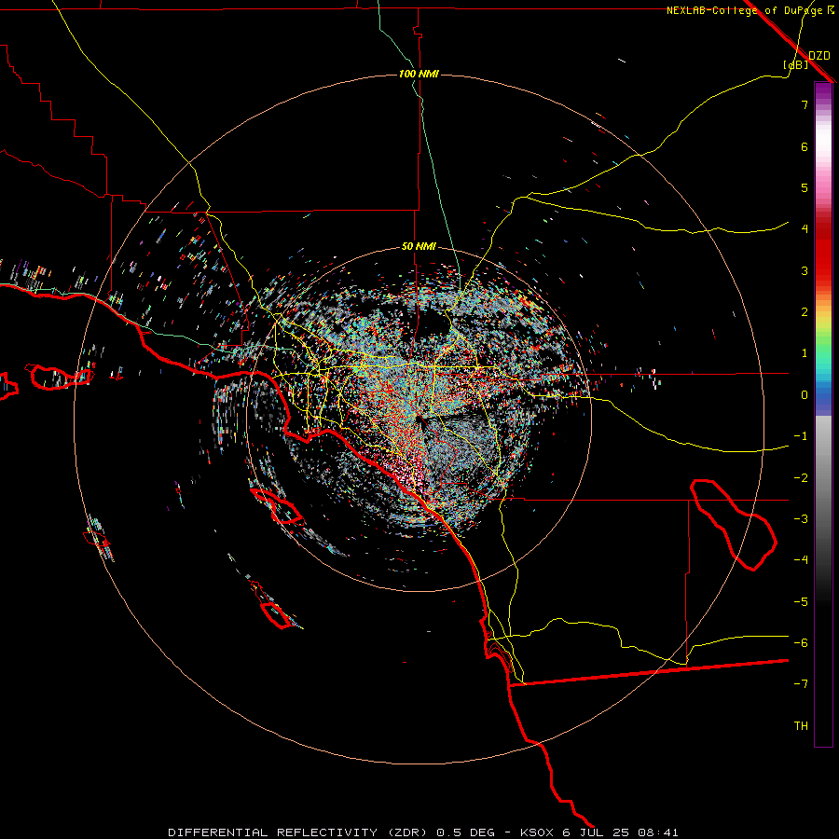Image resolution: width=839 pixels, height=839 pixels.
Task: Click the 7 value on color scale
Action: click(805, 104)
